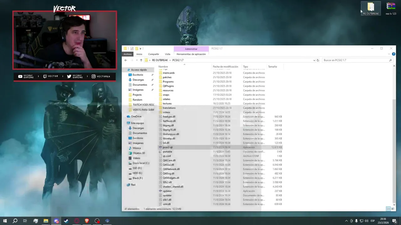401x225 pixels.
Task: Open File Explorer taskbar icon
Action: coord(46,221)
